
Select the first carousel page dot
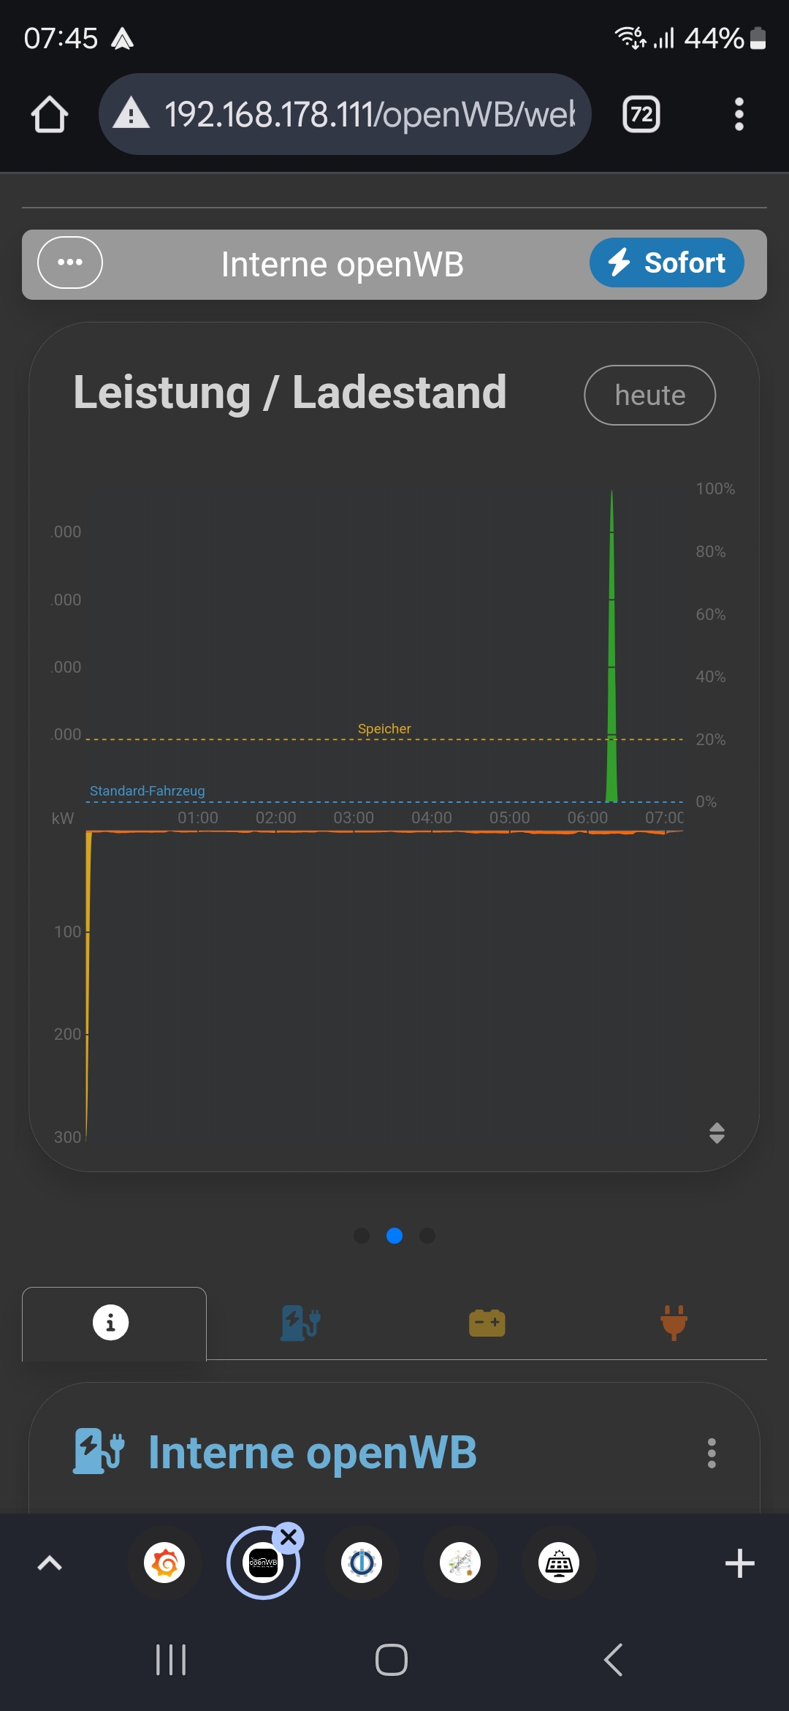362,1235
